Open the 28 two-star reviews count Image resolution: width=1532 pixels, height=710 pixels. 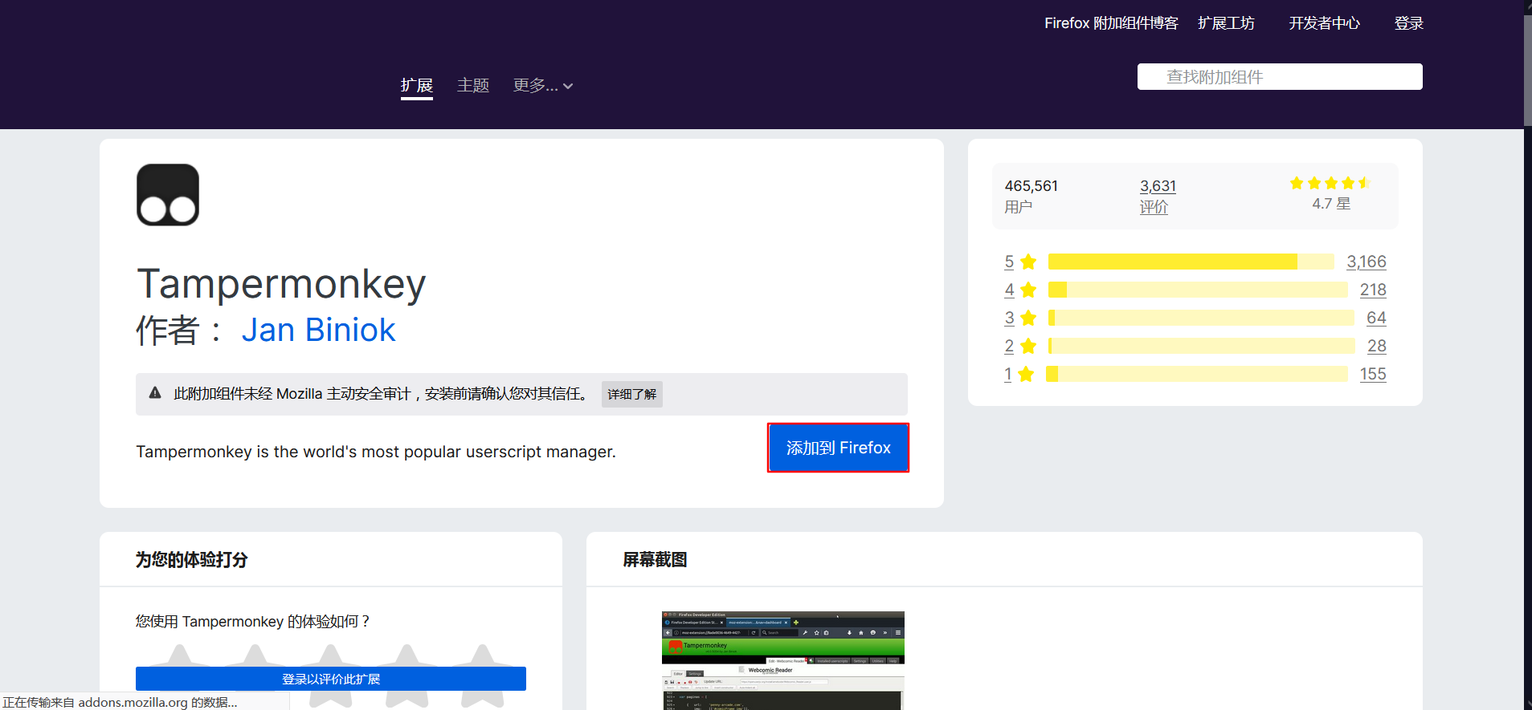click(x=1377, y=346)
